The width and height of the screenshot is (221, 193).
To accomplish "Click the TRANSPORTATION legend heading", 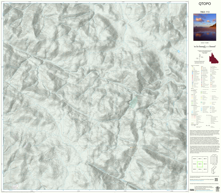I will click(195, 114).
